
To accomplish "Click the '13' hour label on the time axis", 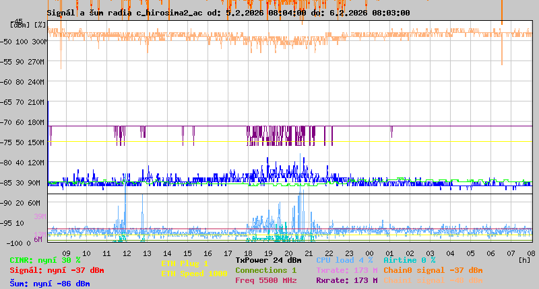I will click(x=147, y=253).
